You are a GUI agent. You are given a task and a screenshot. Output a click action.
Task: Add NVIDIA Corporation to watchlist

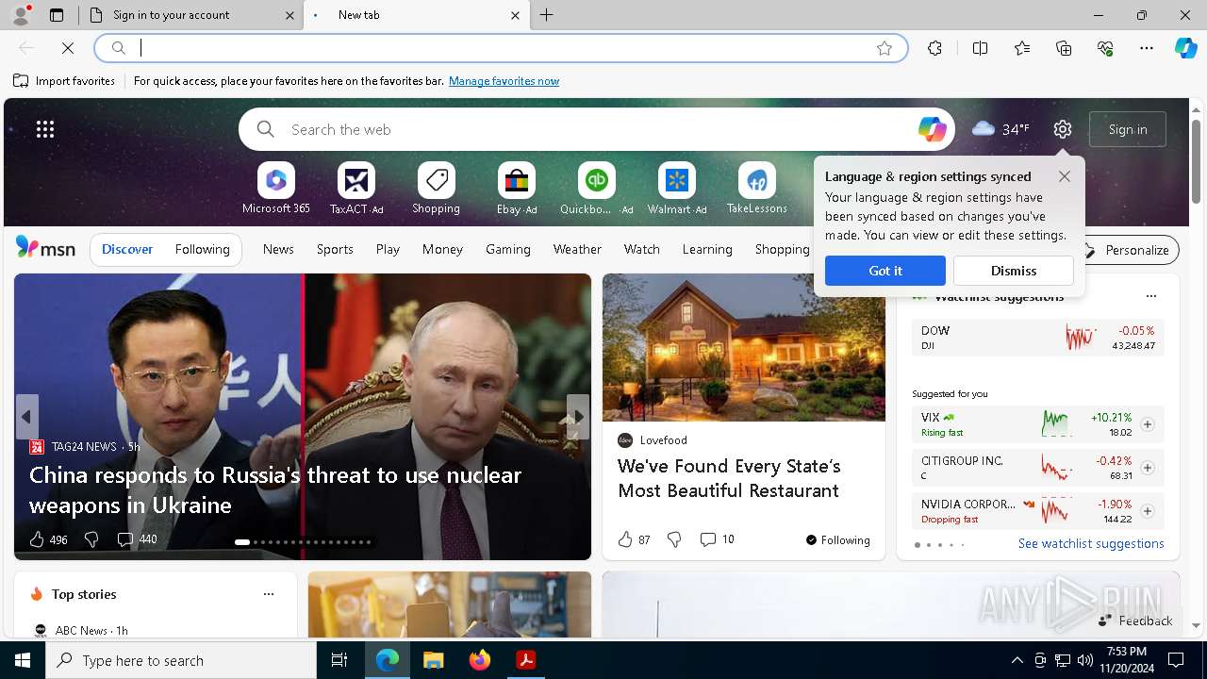[x=1148, y=511]
